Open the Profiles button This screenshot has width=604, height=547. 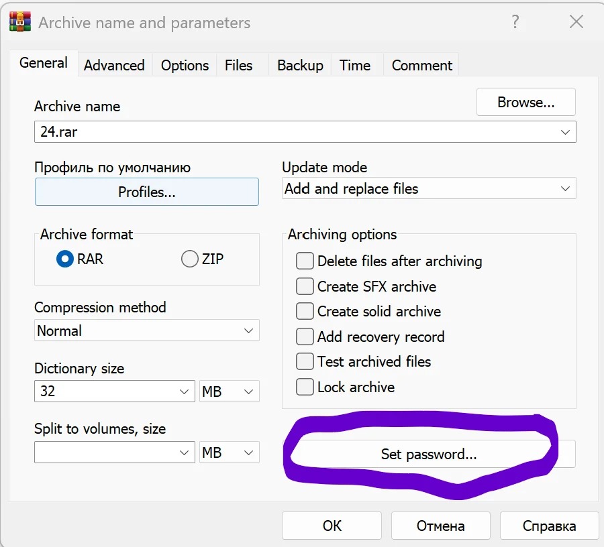(x=147, y=192)
